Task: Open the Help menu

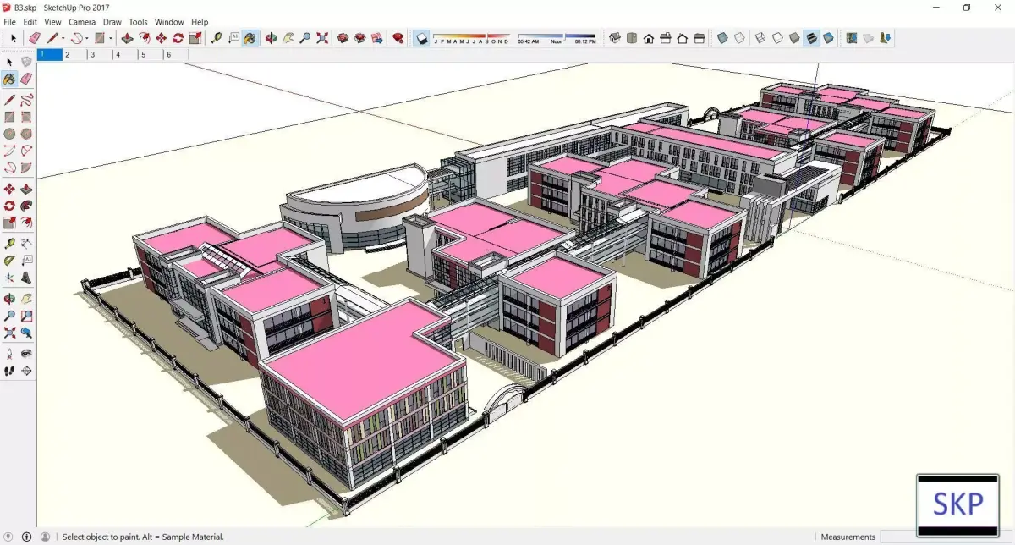Action: [x=200, y=22]
